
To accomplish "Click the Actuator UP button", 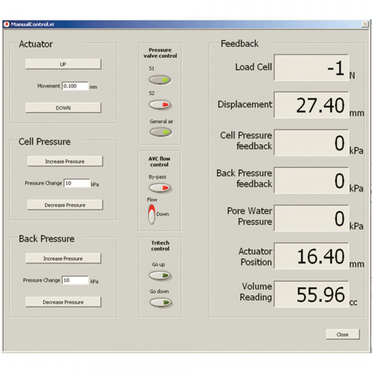I will [x=63, y=64].
